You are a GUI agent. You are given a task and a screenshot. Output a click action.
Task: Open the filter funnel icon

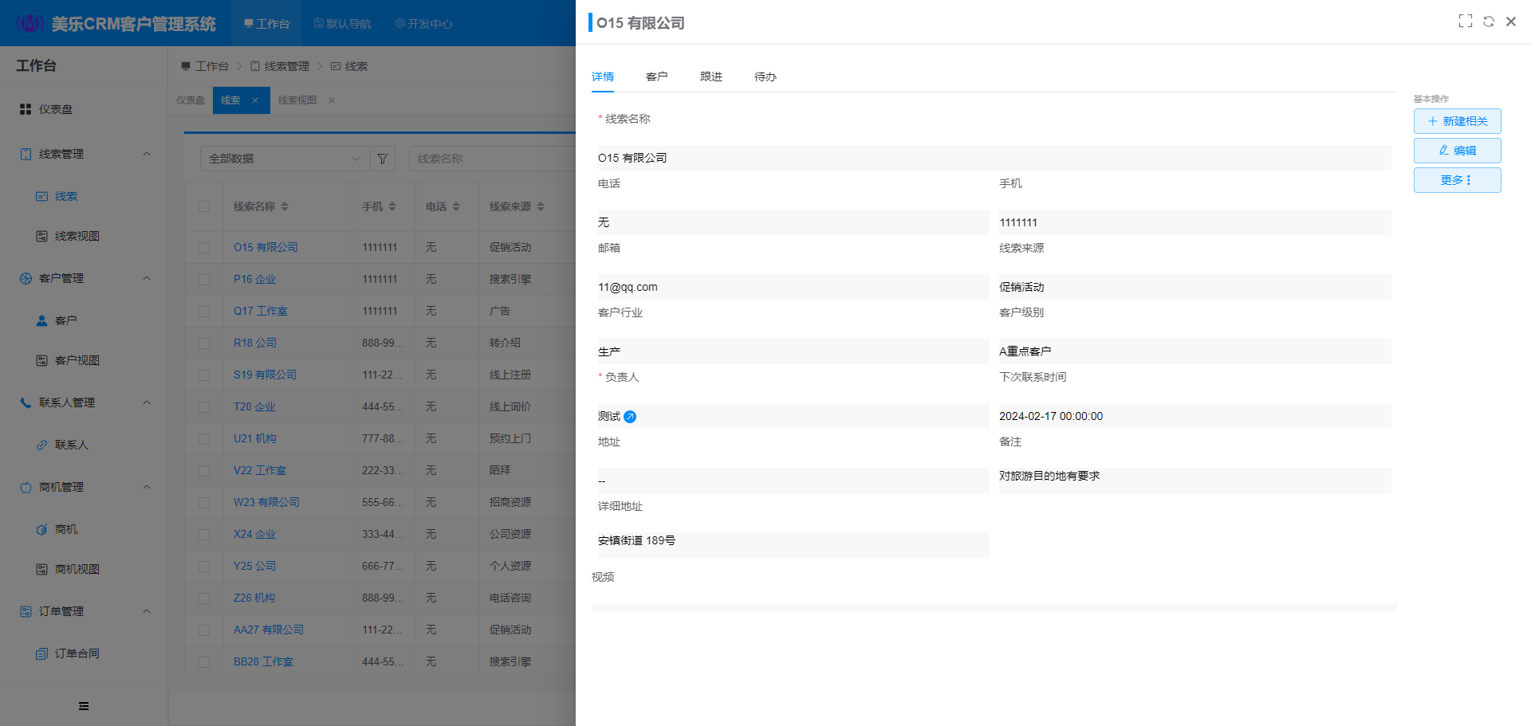click(383, 159)
